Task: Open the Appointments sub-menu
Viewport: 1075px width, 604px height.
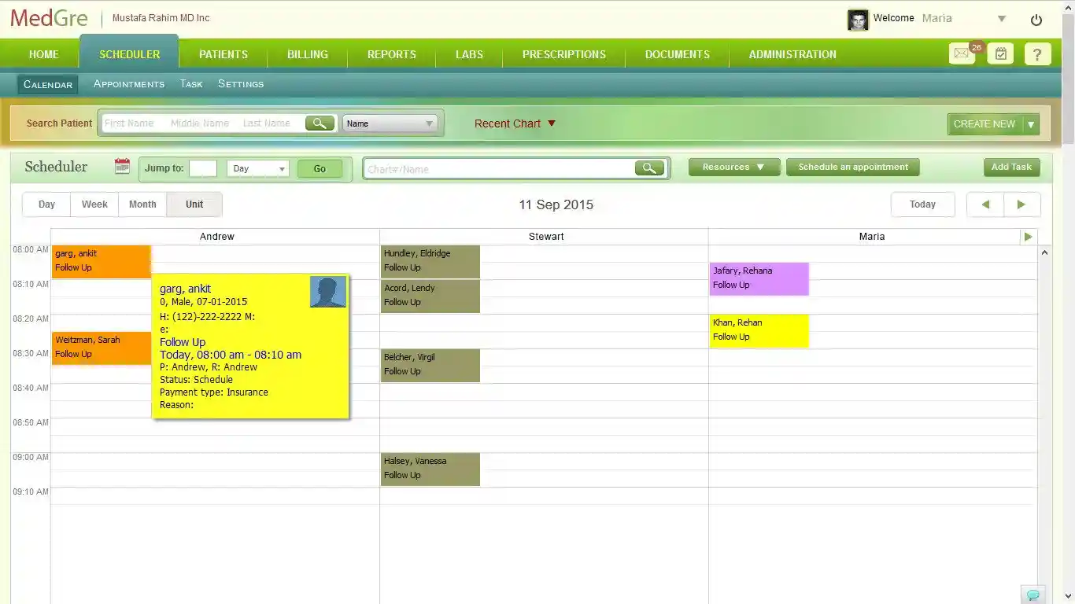Action: click(128, 83)
